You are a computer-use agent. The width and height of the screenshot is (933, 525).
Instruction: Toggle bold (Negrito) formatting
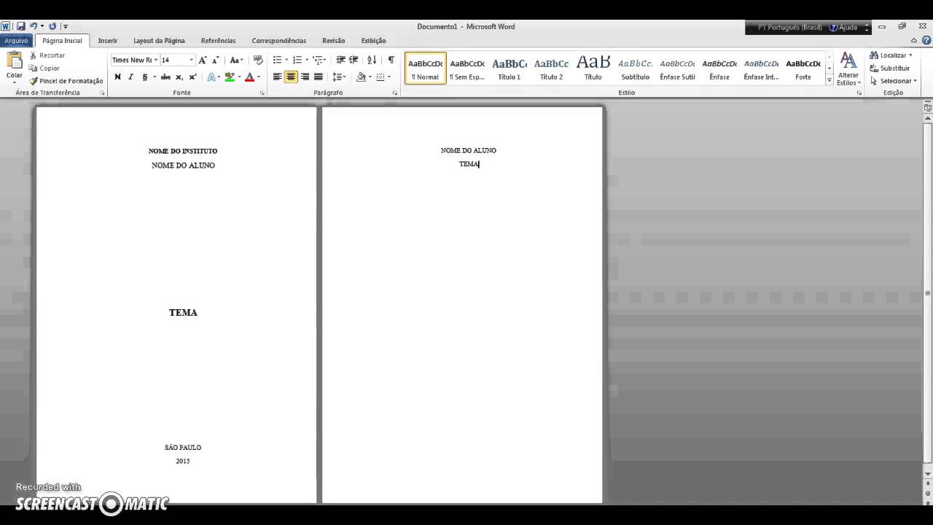[x=117, y=77]
